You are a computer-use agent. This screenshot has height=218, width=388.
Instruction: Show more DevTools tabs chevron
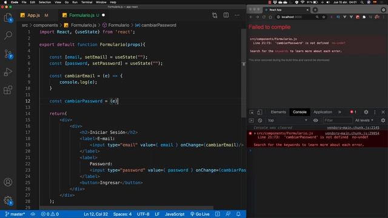339,112
